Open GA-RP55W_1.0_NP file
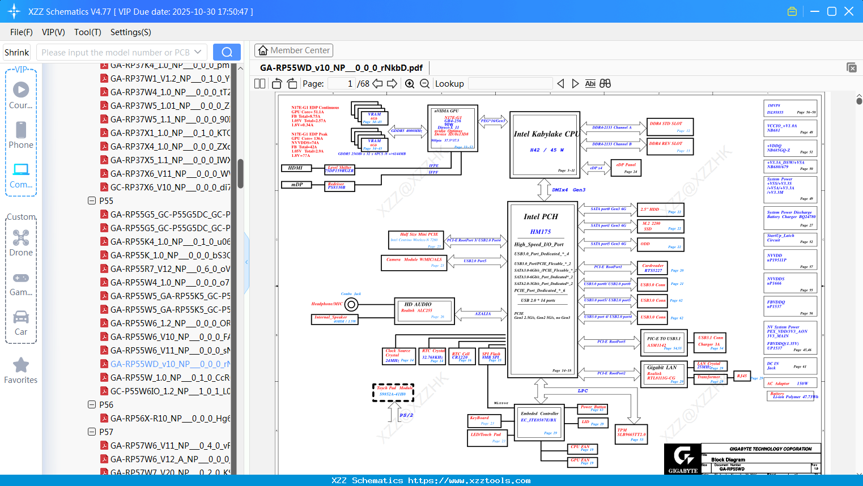Image resolution: width=863 pixels, height=486 pixels. (170, 377)
